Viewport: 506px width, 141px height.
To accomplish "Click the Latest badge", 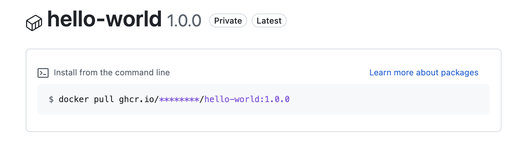I will click(x=269, y=21).
